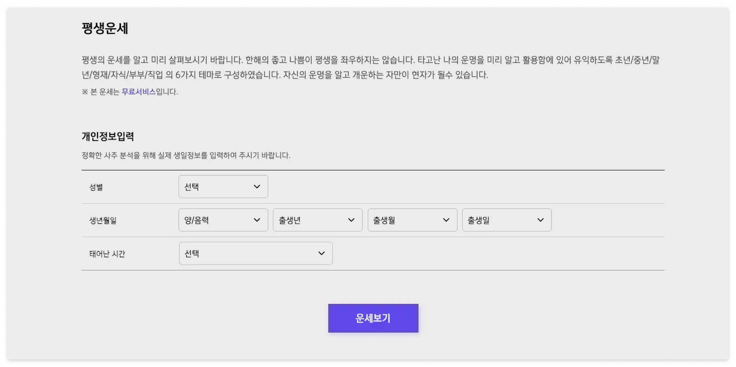Click the 생년월일 field label
The height and width of the screenshot is (367, 736).
103,220
